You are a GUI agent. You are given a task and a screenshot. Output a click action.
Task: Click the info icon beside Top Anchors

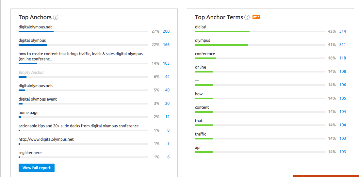coord(56,17)
